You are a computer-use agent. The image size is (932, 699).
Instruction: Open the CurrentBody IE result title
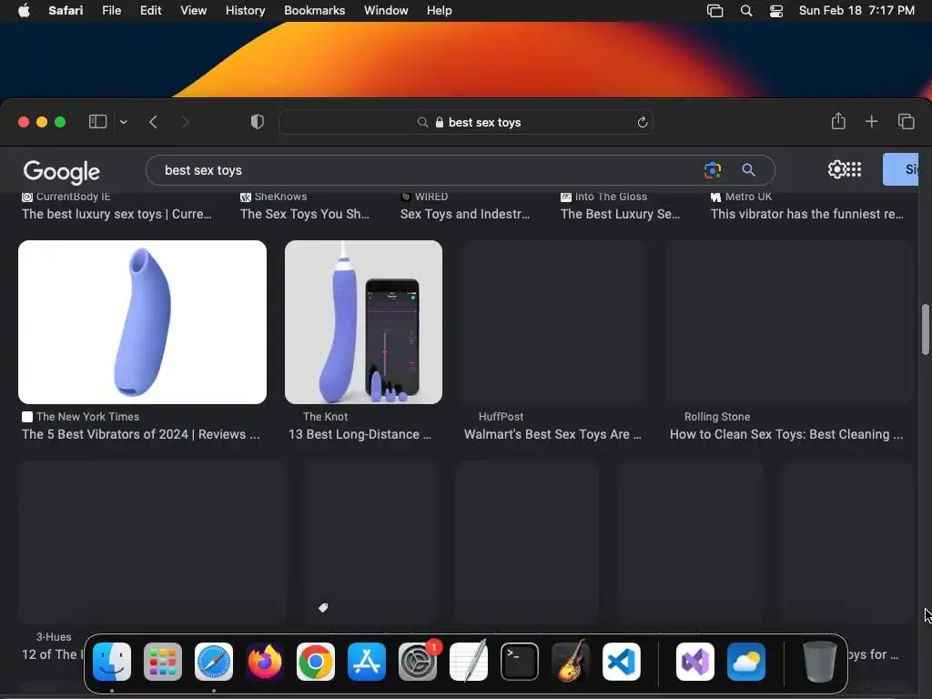click(x=116, y=214)
